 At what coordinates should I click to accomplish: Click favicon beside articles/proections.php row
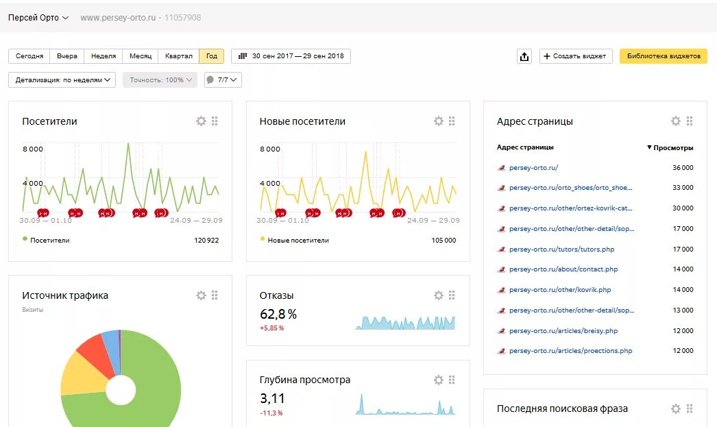[x=501, y=351]
